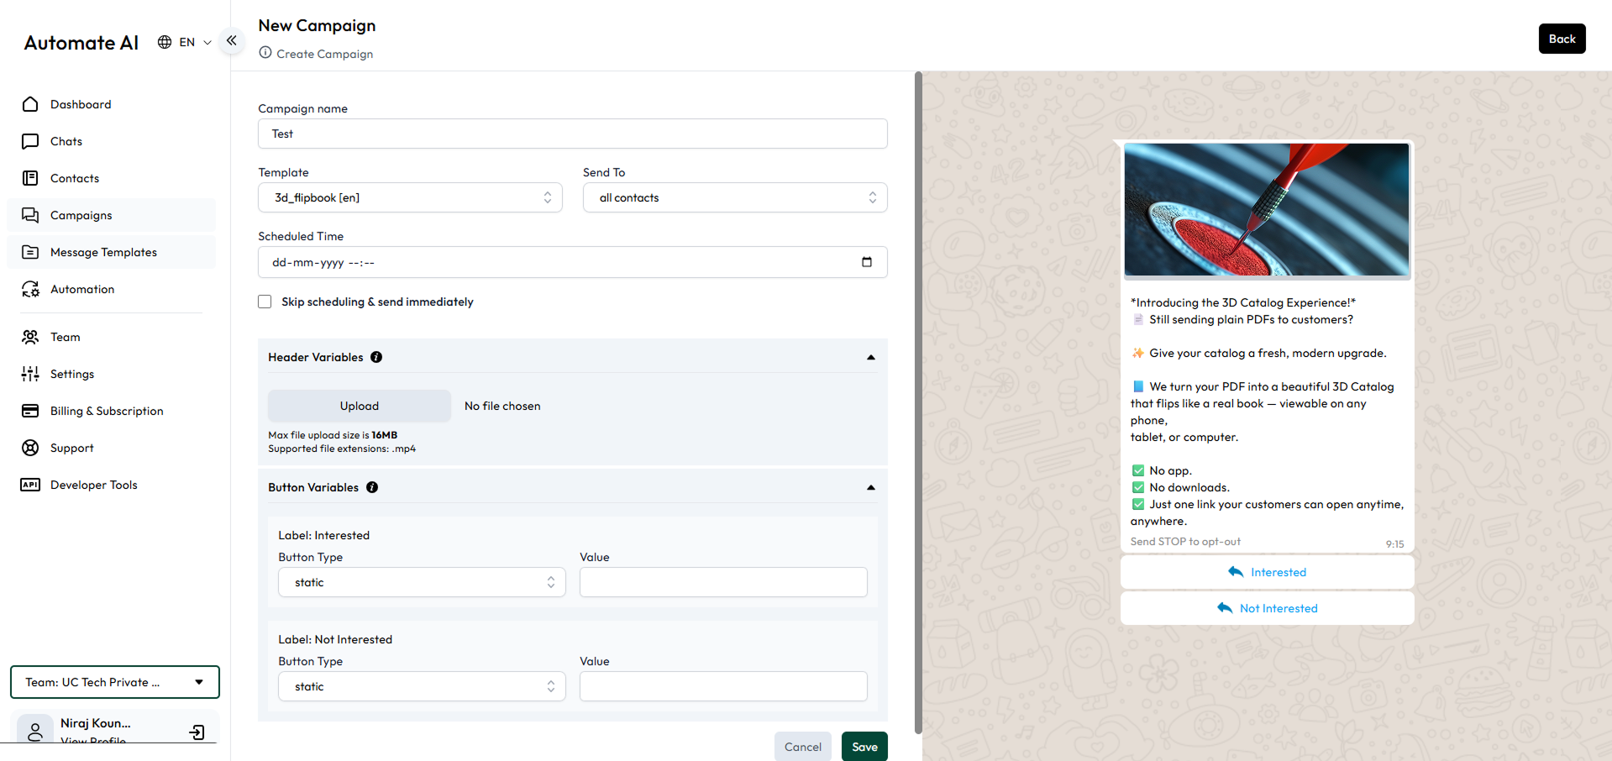Collapse the Button Variables section
1612x761 pixels.
[870, 488]
